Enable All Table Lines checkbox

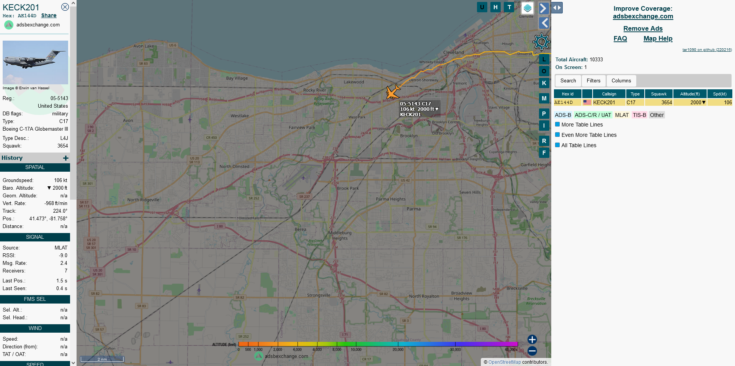click(557, 145)
